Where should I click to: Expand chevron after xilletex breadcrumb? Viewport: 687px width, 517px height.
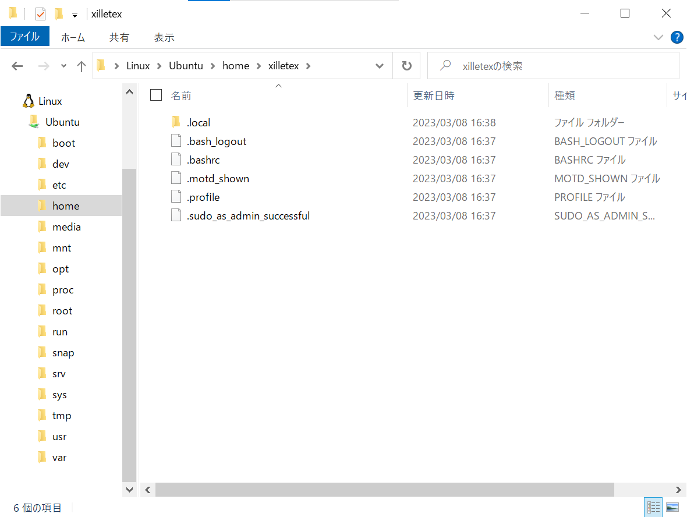point(309,66)
